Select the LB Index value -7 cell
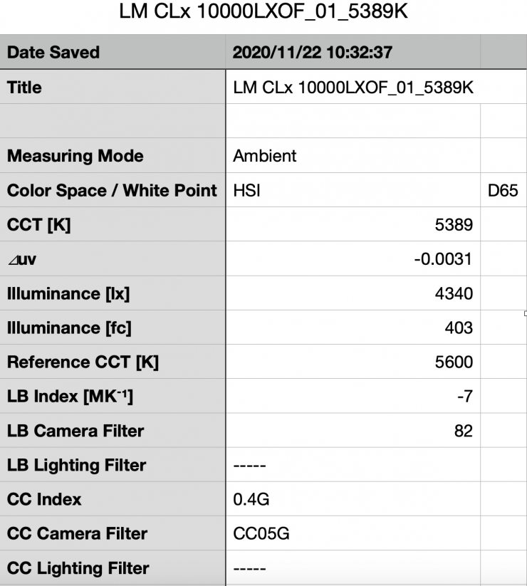The height and width of the screenshot is (586, 527). coord(353,396)
